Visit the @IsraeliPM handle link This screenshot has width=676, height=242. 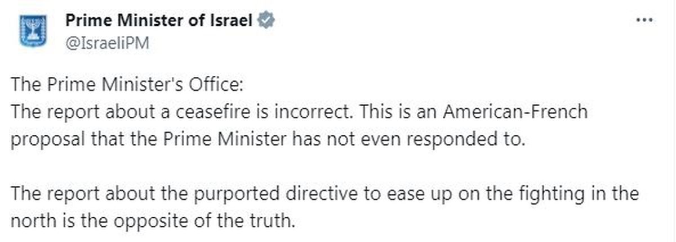[107, 44]
